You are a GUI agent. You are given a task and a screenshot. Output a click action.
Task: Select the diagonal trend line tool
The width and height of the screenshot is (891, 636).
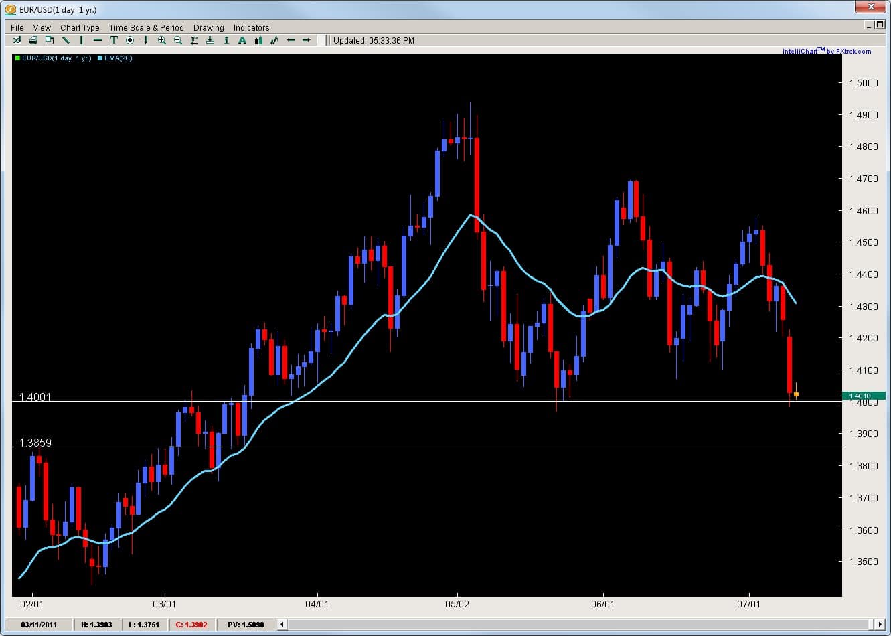click(66, 40)
